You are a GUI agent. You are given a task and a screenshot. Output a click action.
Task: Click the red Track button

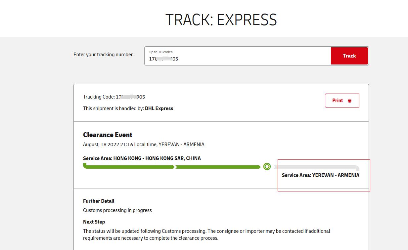(x=349, y=56)
